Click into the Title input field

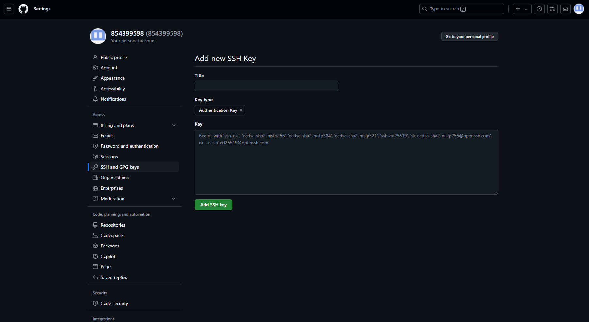tap(266, 86)
